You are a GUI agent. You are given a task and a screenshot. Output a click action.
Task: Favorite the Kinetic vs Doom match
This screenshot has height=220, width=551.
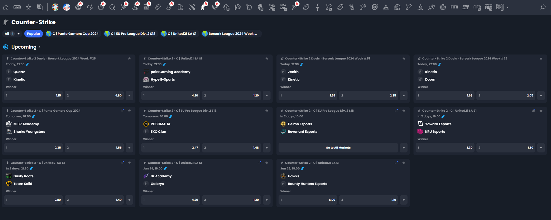tap(541, 59)
